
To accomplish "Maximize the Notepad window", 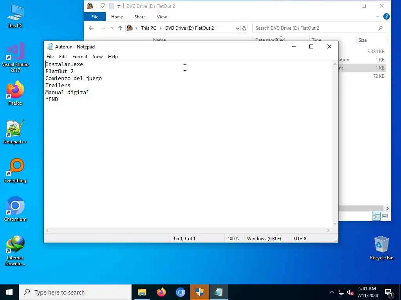I will 311,47.
